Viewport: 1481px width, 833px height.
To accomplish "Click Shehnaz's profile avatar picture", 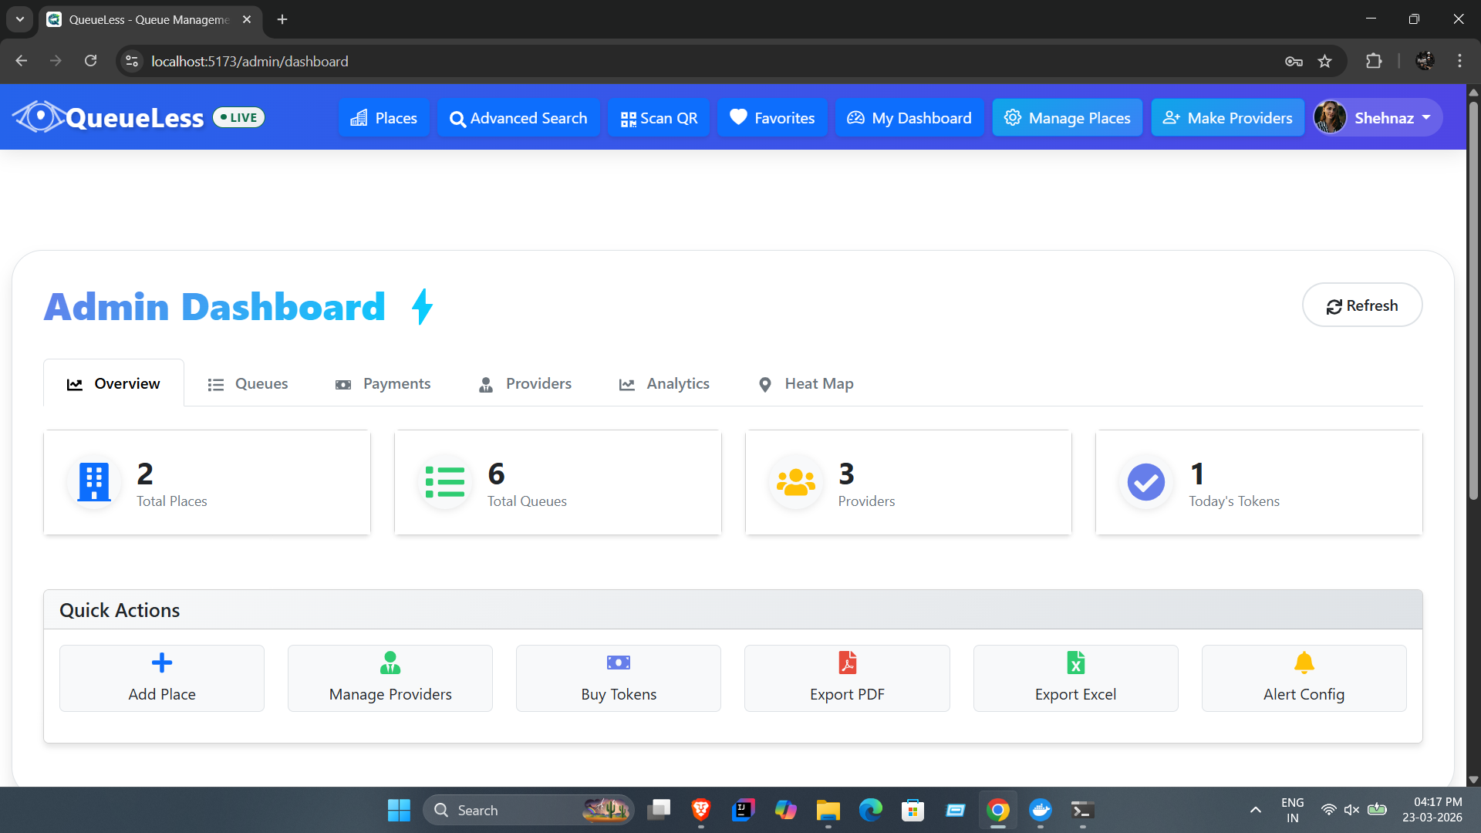I will (1331, 117).
